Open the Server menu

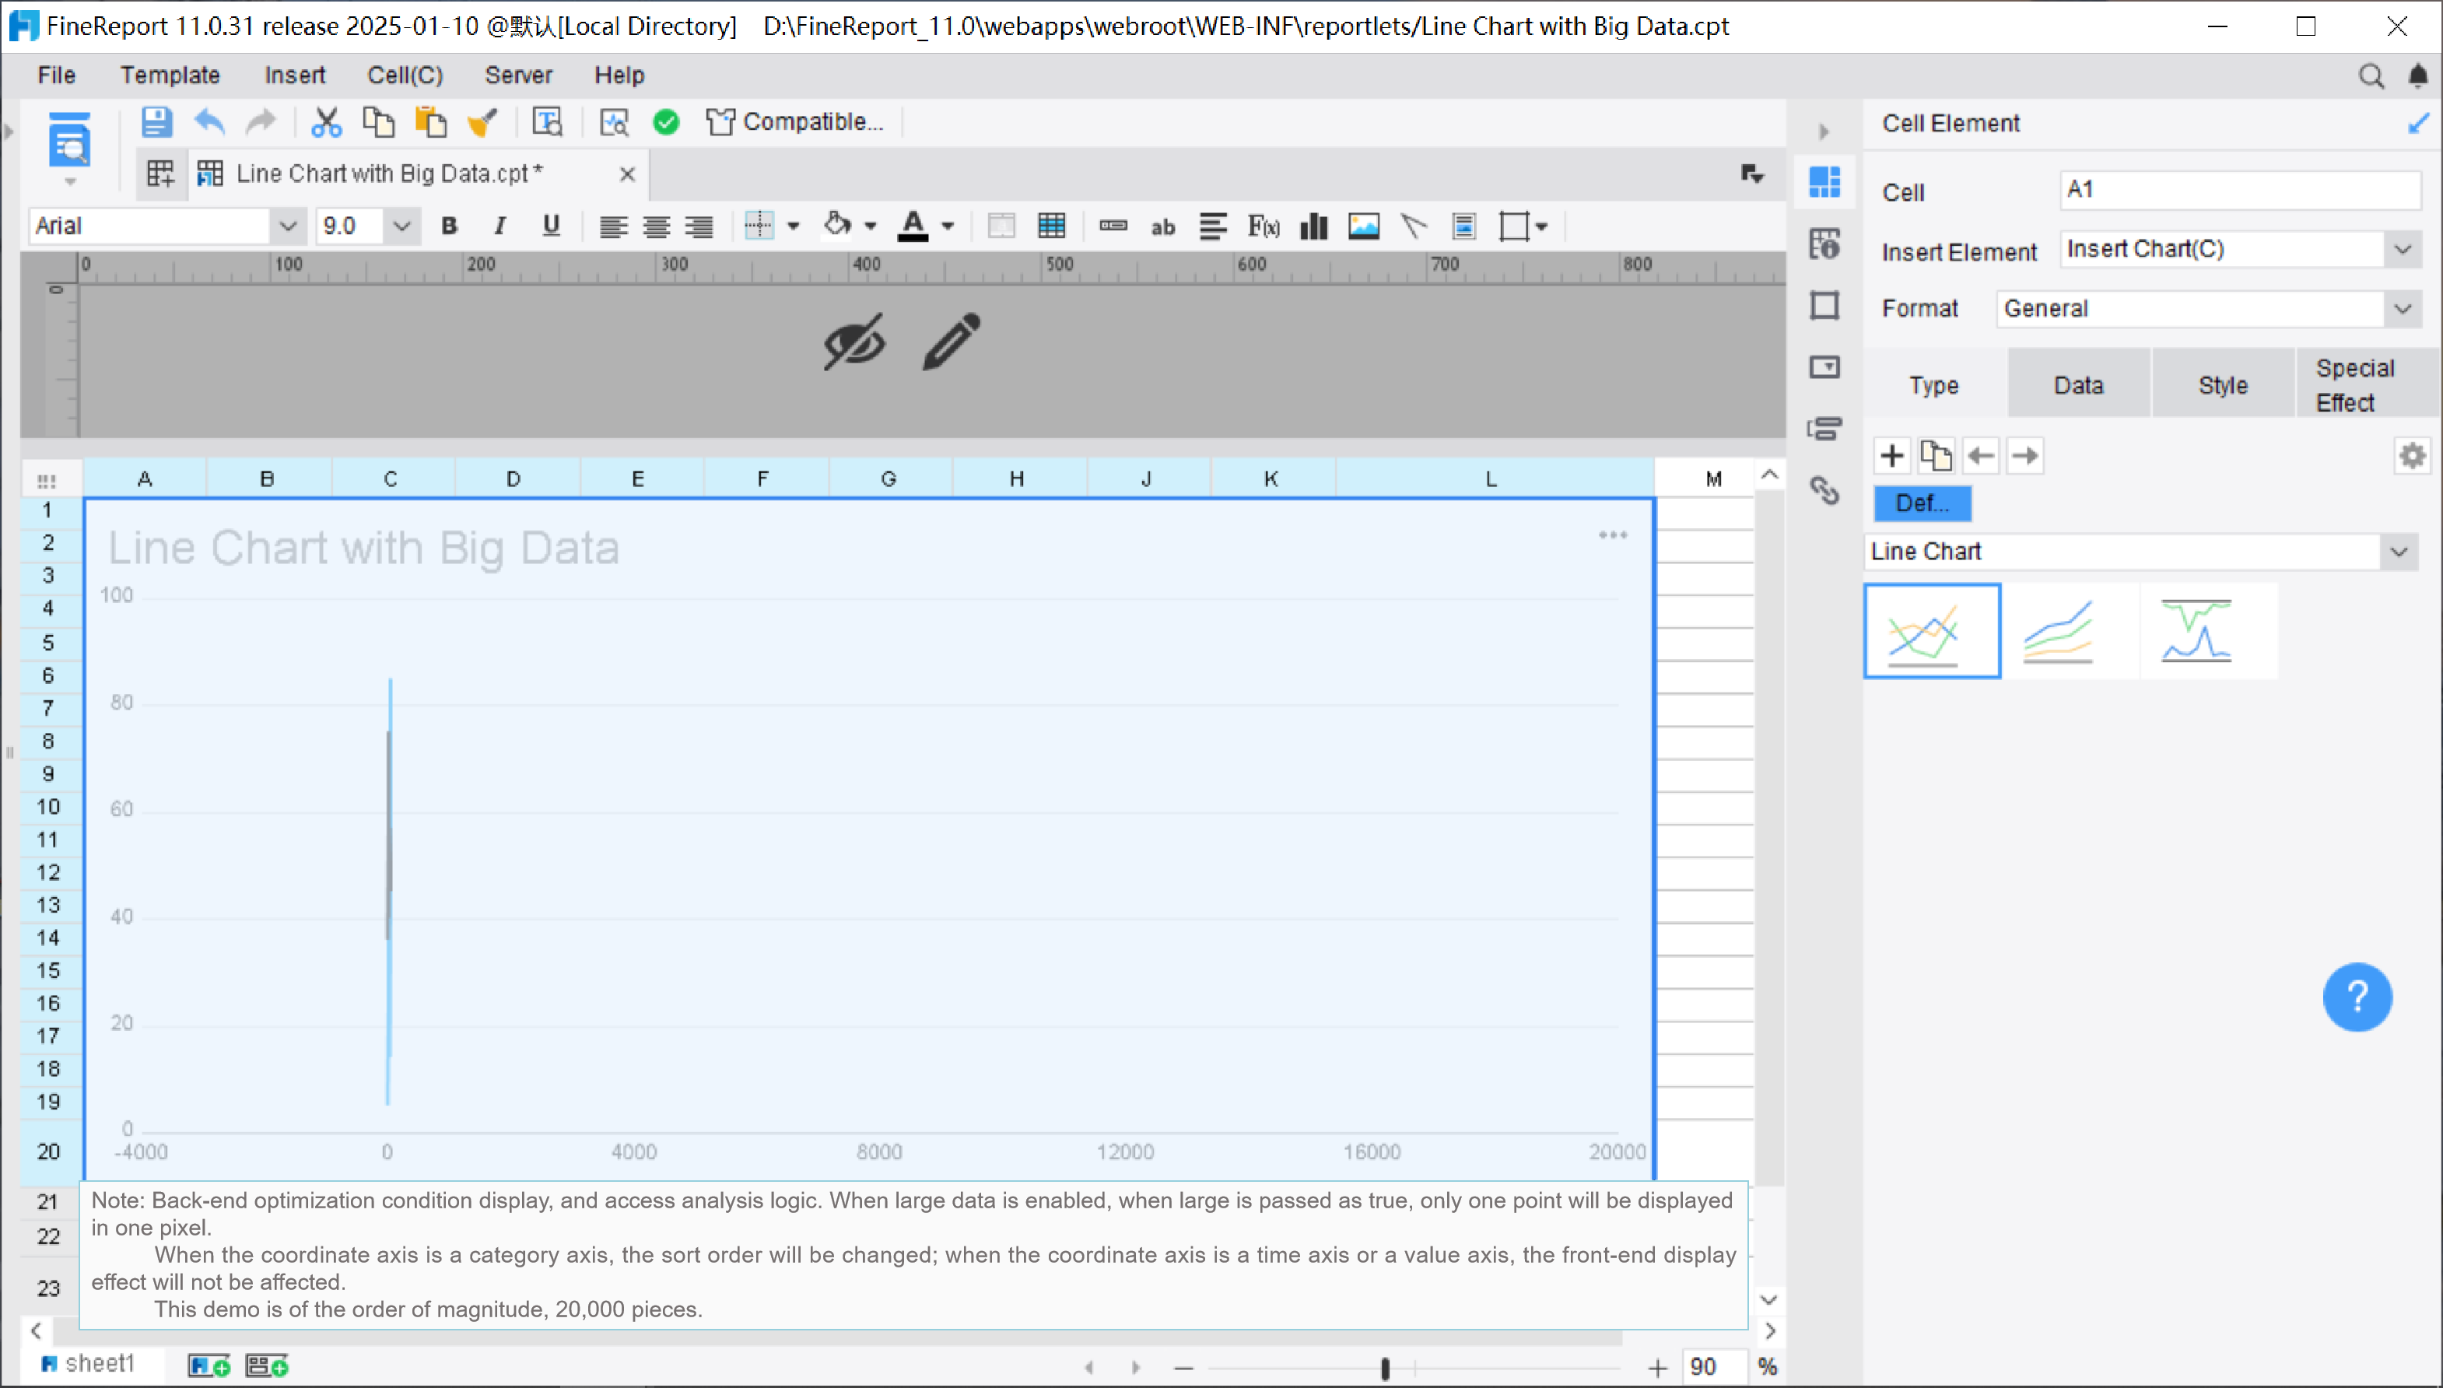click(518, 75)
